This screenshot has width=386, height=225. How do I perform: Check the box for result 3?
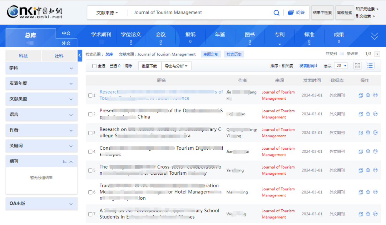(90, 133)
